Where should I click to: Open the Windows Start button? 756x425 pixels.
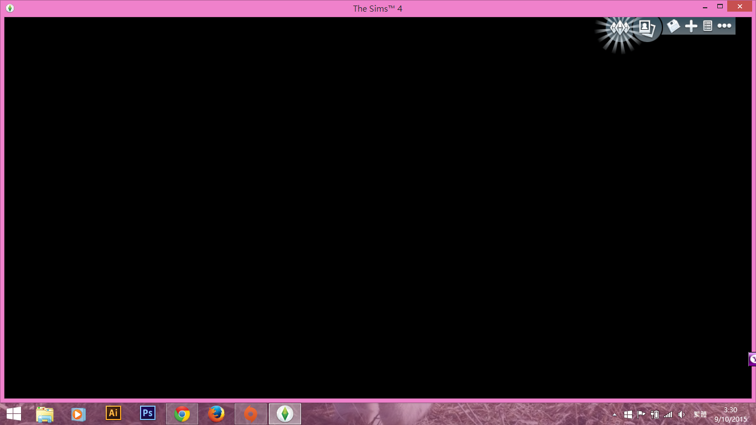tap(13, 414)
